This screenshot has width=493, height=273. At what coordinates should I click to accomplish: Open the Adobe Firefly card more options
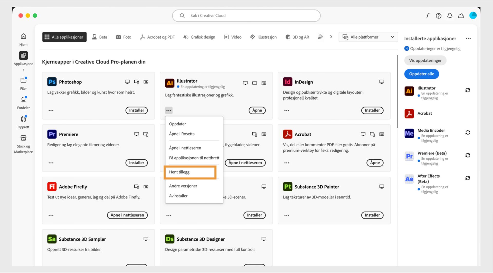tap(51, 215)
